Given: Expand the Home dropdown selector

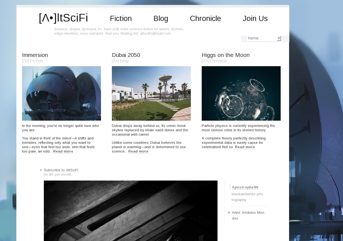Looking at the screenshot, I should click(264, 38).
